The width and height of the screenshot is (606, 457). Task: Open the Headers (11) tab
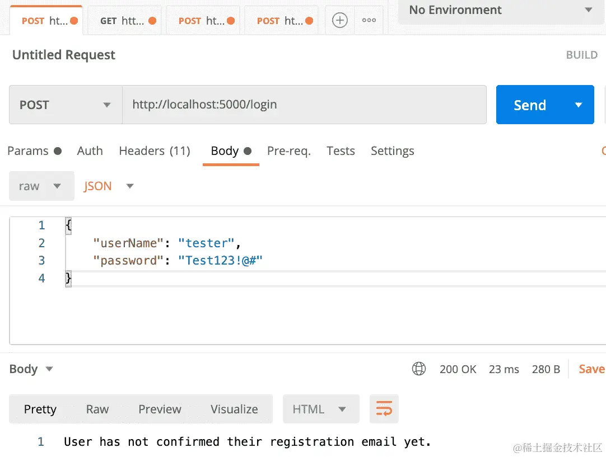click(155, 150)
